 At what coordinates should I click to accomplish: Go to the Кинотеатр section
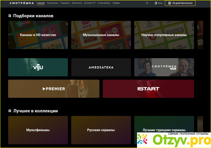coord(77,3)
